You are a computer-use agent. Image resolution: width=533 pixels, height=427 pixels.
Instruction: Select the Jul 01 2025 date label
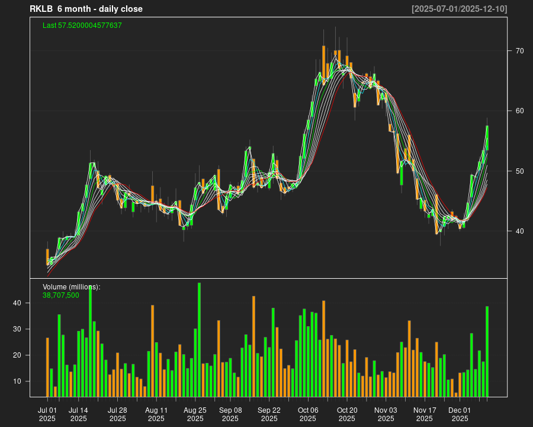pos(47,414)
